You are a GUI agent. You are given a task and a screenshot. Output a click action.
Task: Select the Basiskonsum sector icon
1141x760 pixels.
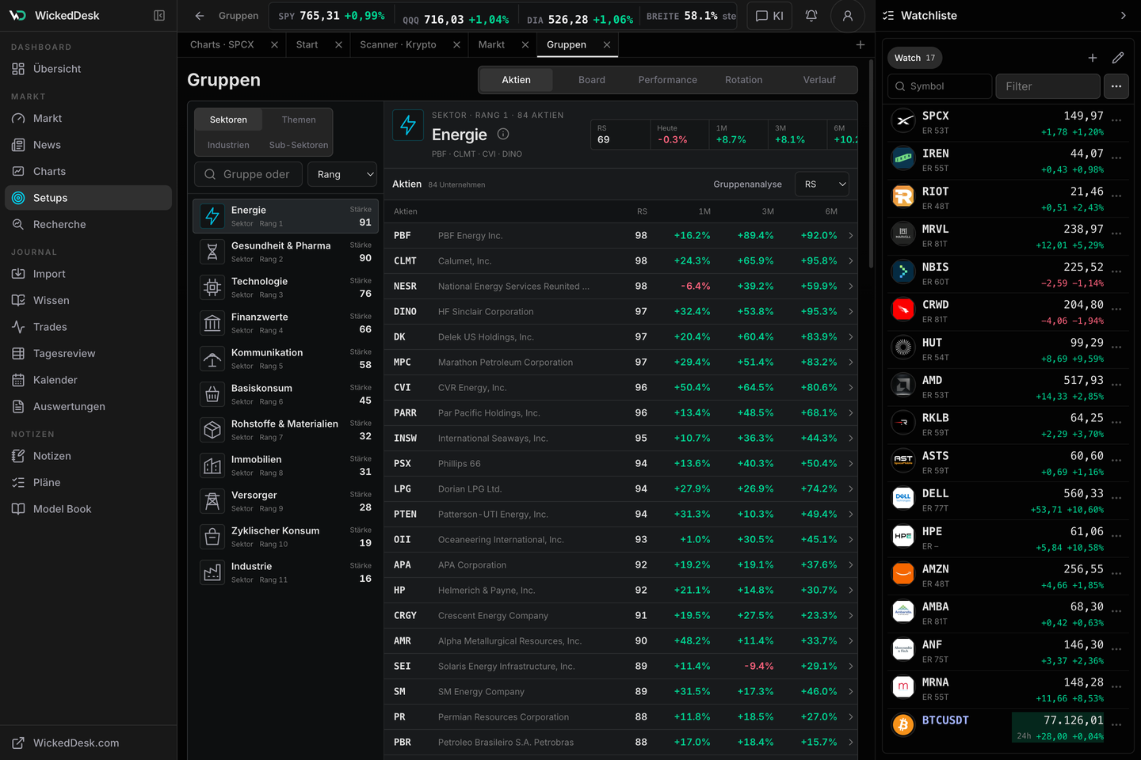[212, 394]
